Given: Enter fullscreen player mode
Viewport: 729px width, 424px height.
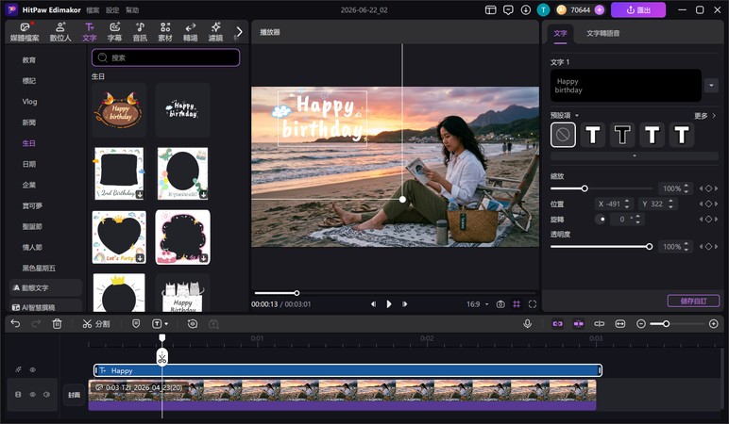Looking at the screenshot, I should coord(533,304).
